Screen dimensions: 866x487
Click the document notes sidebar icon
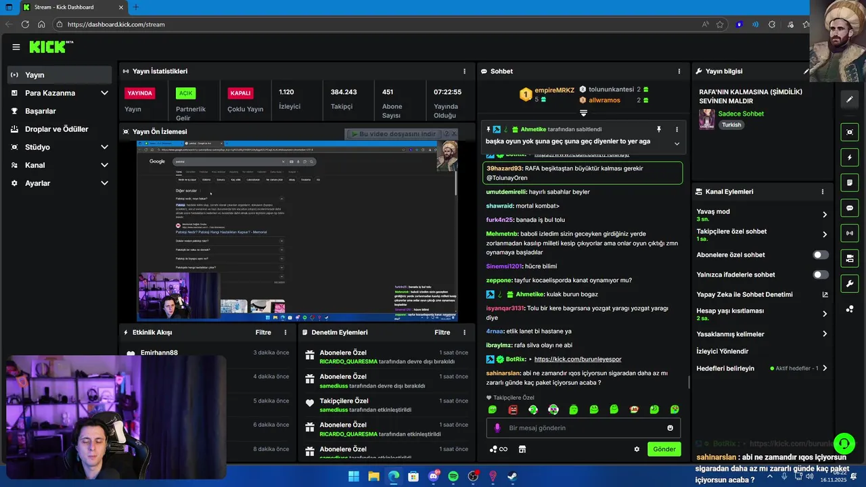[x=850, y=183]
